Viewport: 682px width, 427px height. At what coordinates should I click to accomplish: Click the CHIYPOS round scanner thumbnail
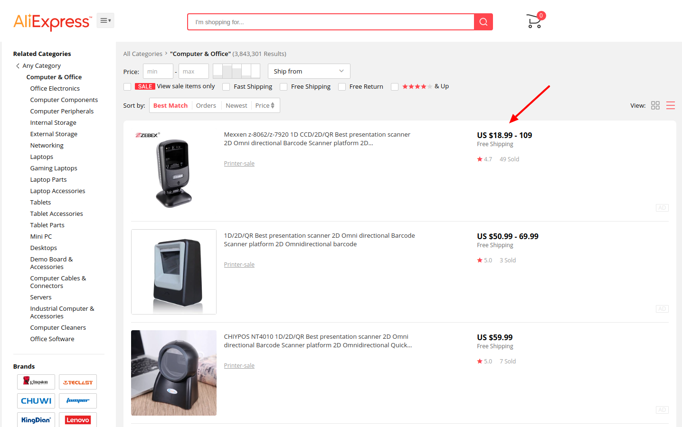click(x=174, y=373)
